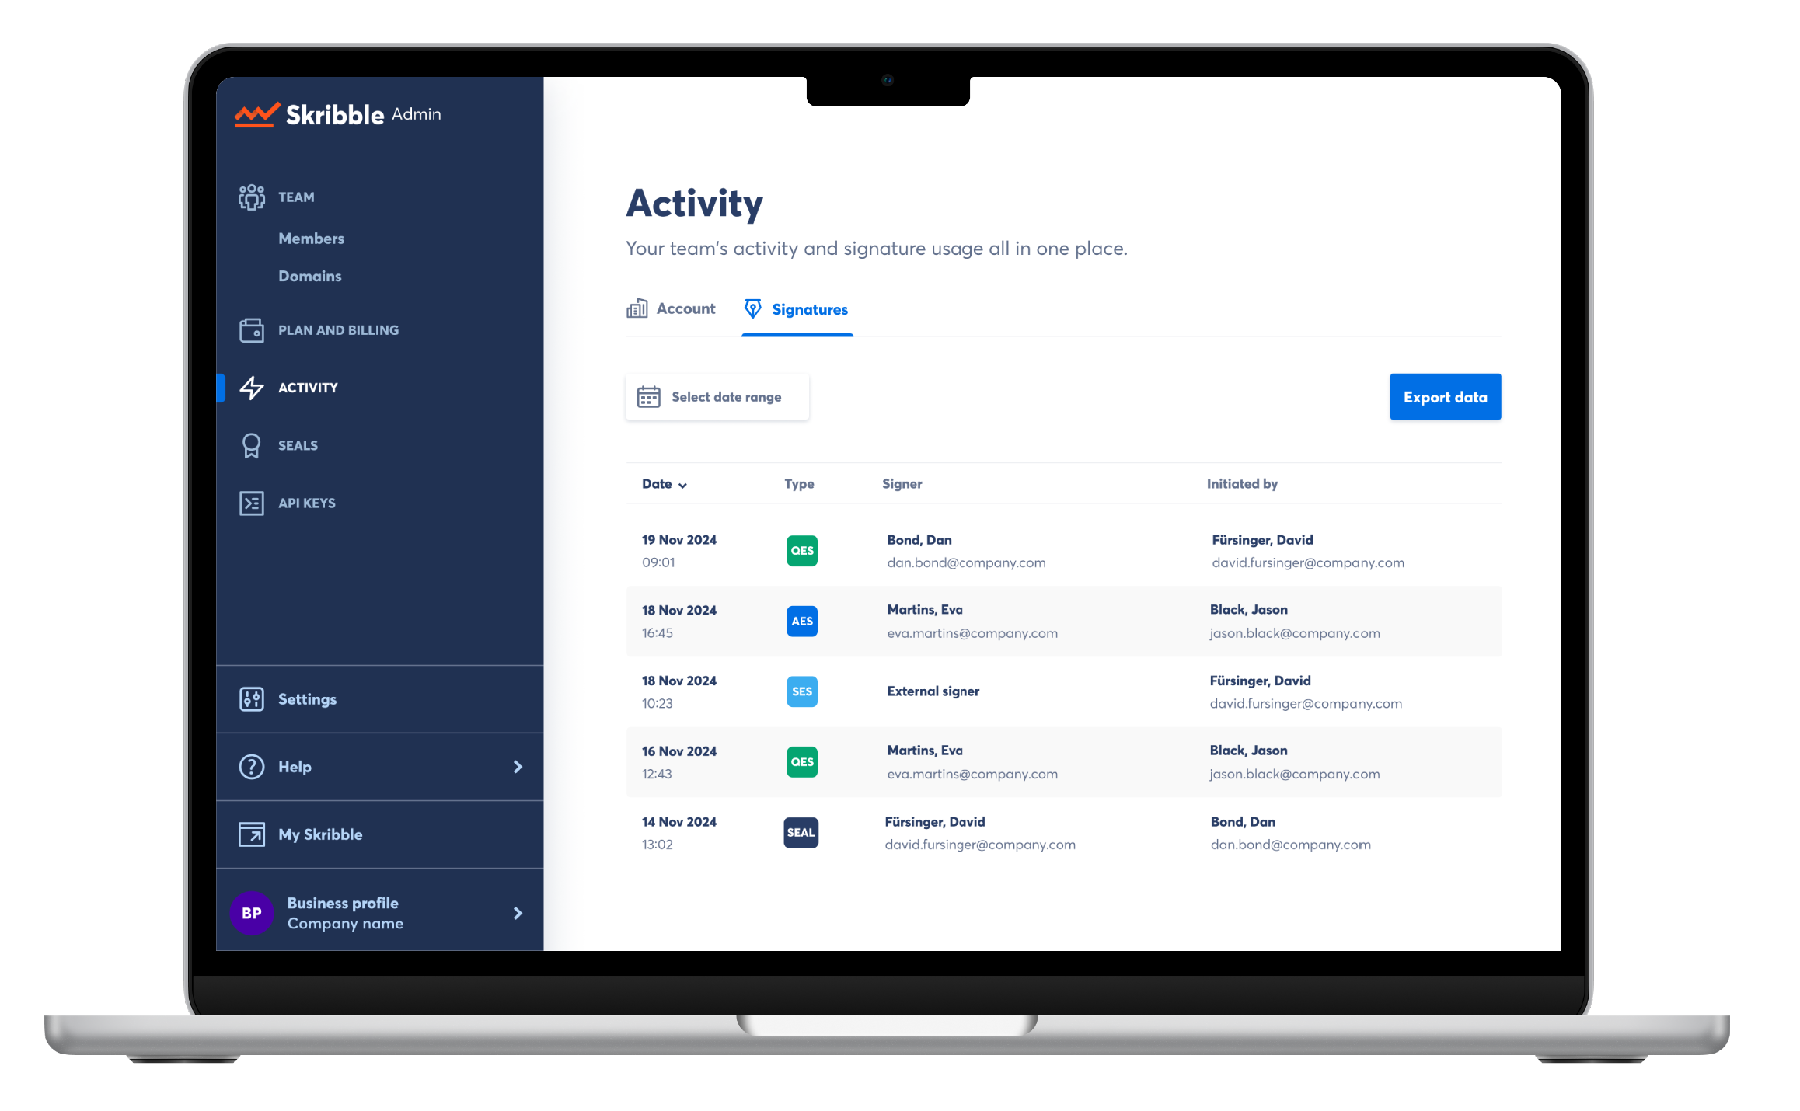
Task: Open Plan and Billing wallet icon
Action: click(251, 330)
